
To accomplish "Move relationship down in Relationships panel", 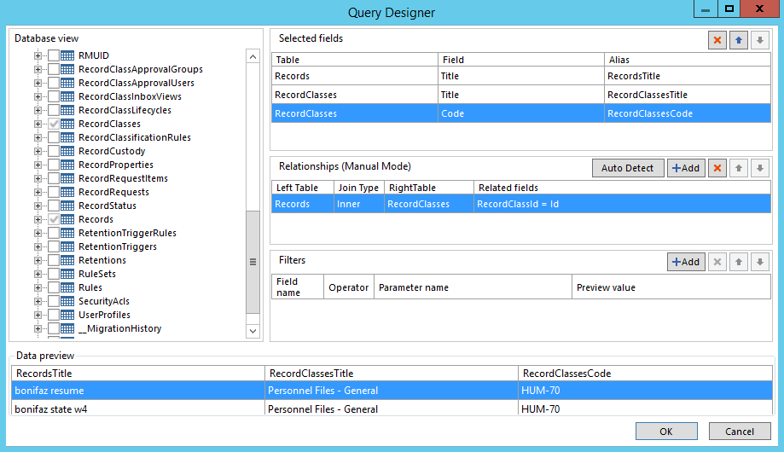I will (x=760, y=168).
